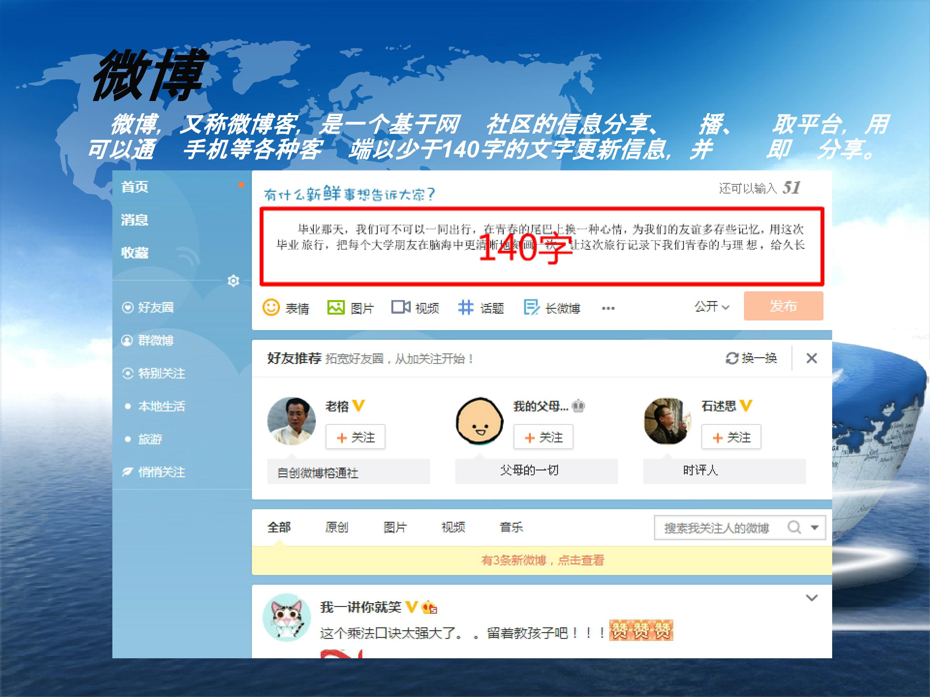Click the 视频 video camera icon
The width and height of the screenshot is (930, 697).
point(401,307)
